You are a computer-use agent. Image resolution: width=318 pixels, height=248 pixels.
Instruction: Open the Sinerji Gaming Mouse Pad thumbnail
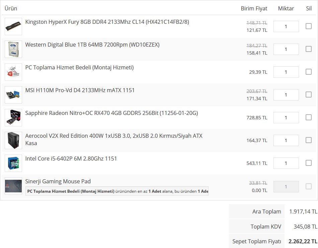tap(13, 186)
